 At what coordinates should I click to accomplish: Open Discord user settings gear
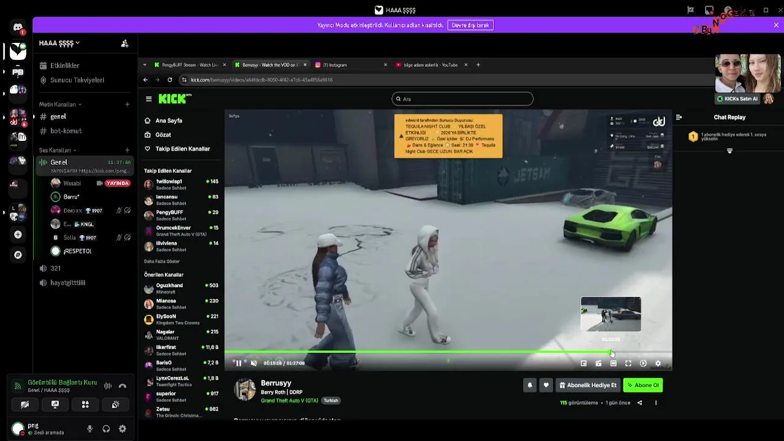click(123, 429)
